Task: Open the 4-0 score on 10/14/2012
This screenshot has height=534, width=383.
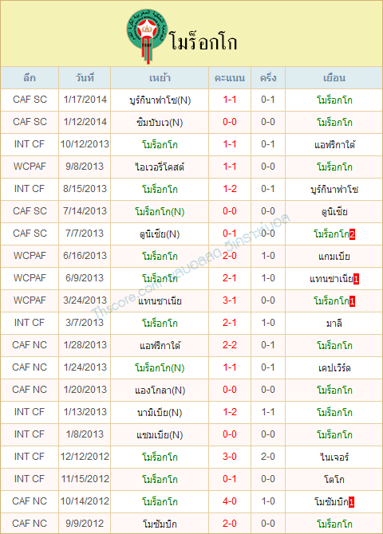Action: point(230,501)
